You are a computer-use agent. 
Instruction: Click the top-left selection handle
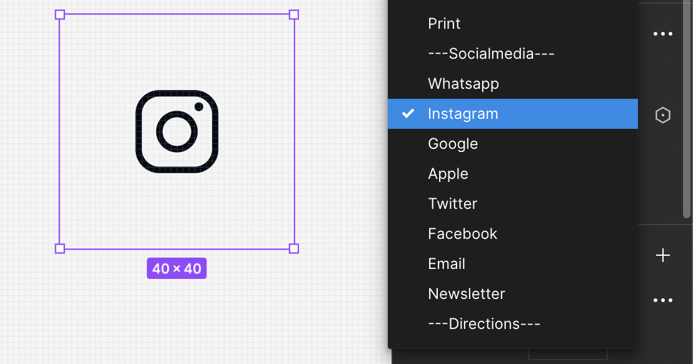click(x=59, y=14)
